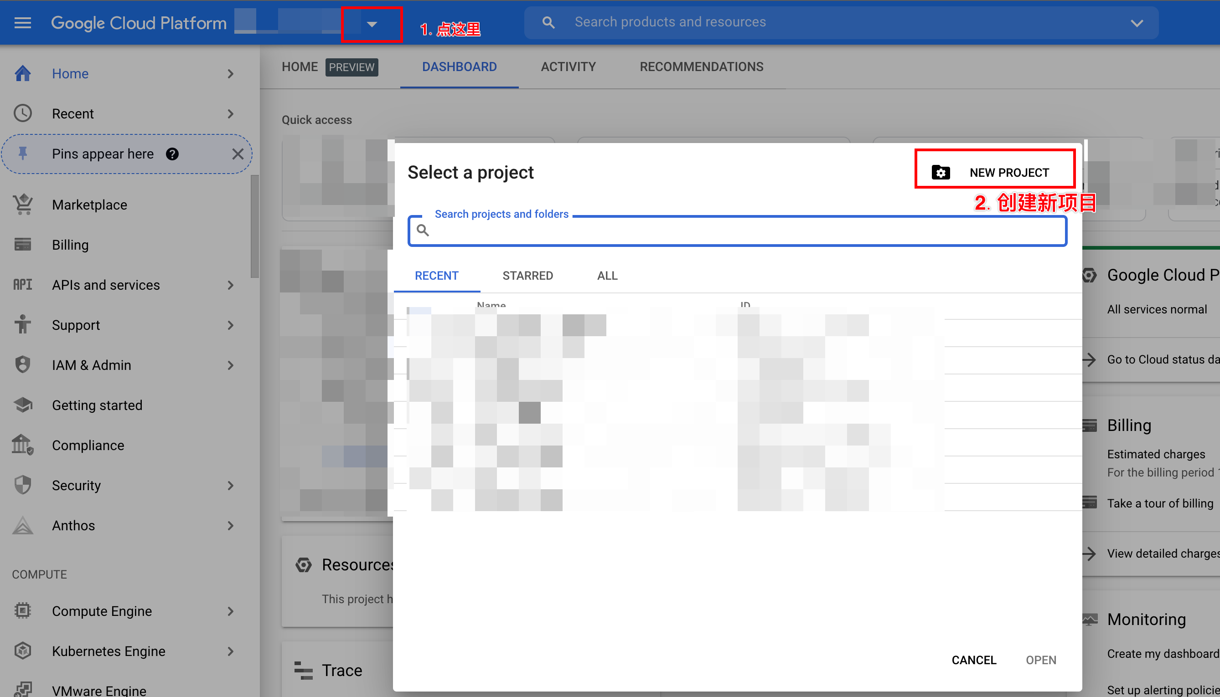Click the help icon beside Pins appear here
1220x697 pixels.
coord(172,154)
